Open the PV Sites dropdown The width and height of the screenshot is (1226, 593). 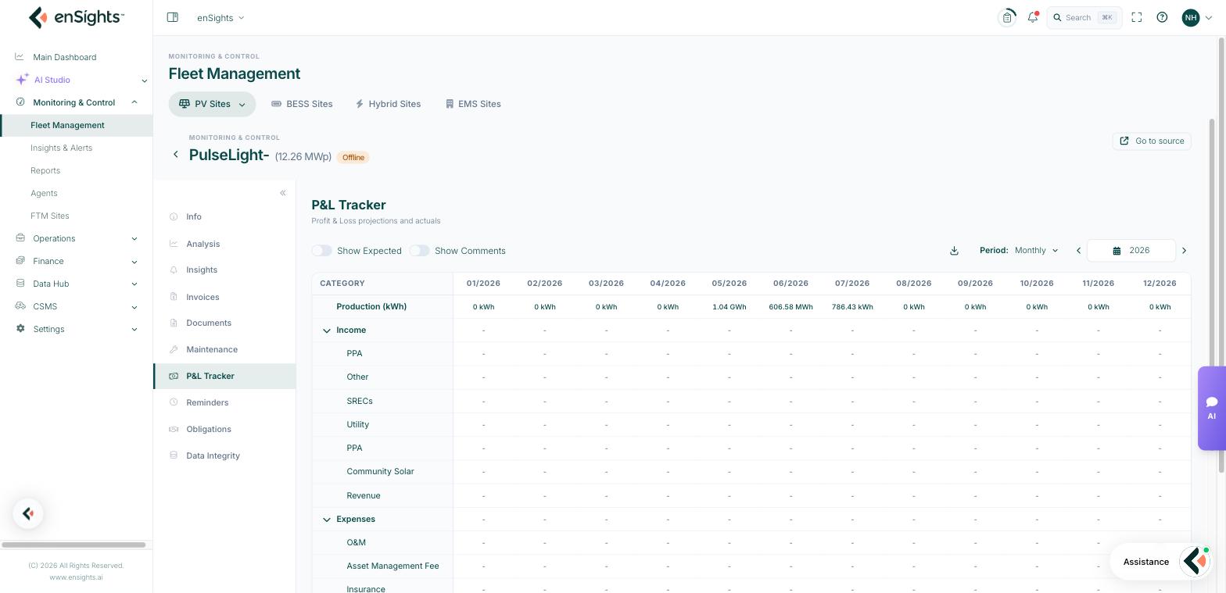pyautogui.click(x=212, y=104)
